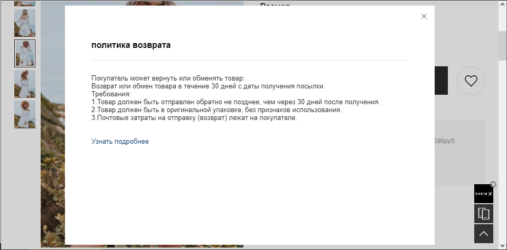Add item to wishlist with heart icon
Image resolution: width=507 pixels, height=250 pixels.
pyautogui.click(x=471, y=81)
